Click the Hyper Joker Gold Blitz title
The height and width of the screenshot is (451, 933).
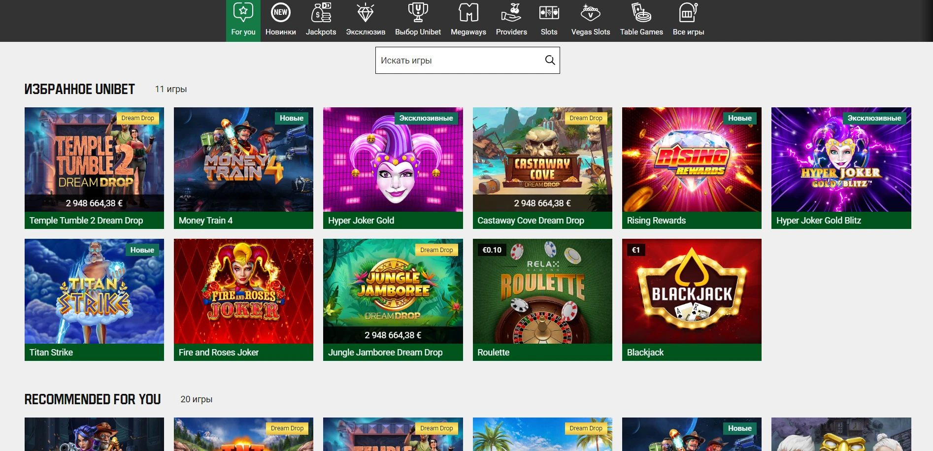tap(819, 221)
